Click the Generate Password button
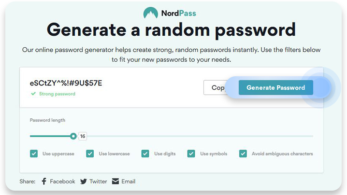 [276, 87]
